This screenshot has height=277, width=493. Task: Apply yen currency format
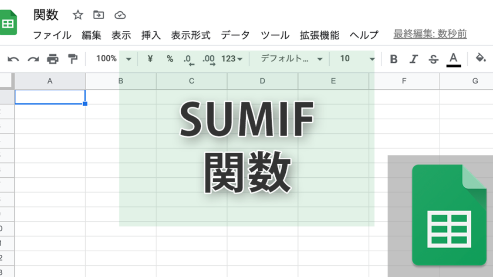150,58
